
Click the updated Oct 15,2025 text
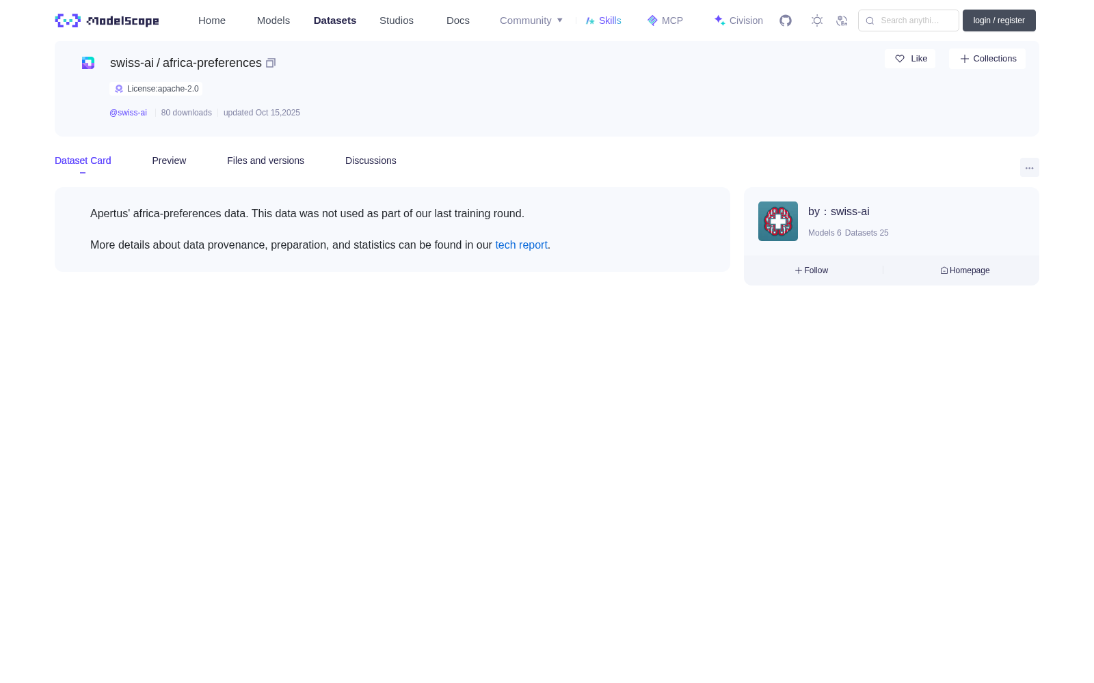click(x=262, y=113)
